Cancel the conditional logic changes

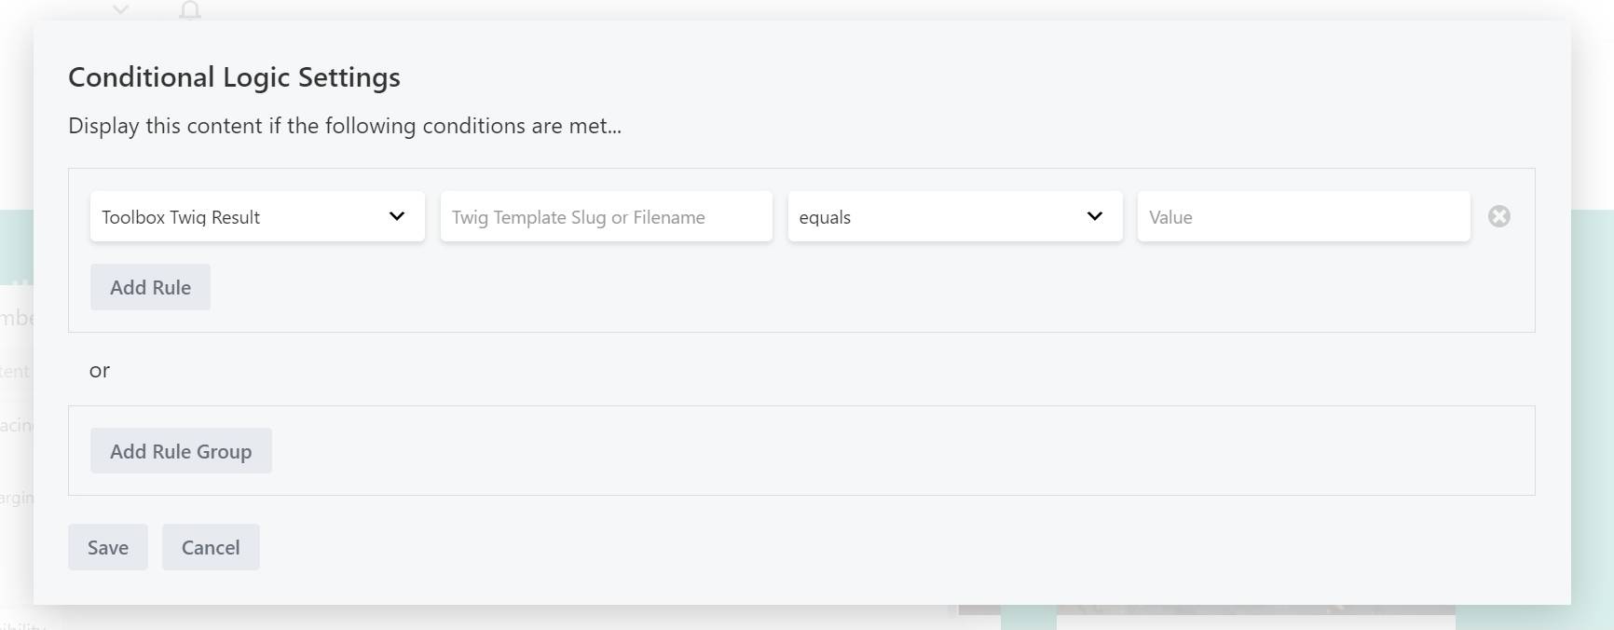tap(211, 547)
